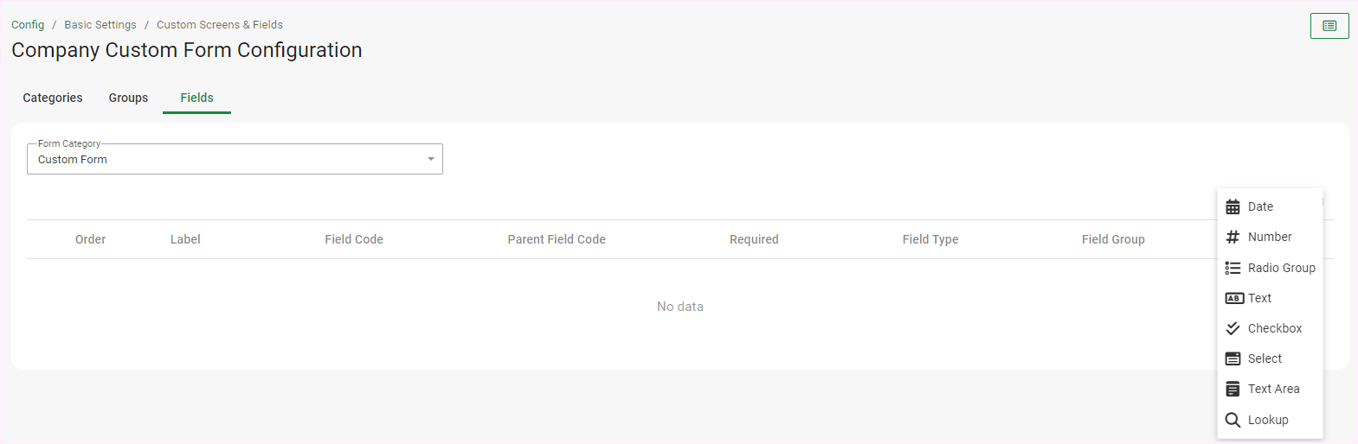This screenshot has height=444, width=1358.
Task: Click the hash icon for Number field
Action: (x=1232, y=237)
